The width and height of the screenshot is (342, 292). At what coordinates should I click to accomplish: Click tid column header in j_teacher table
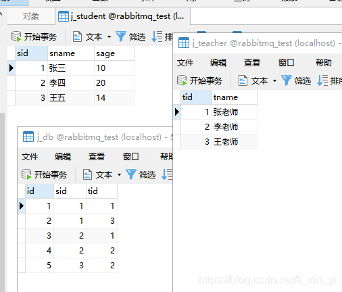pyautogui.click(x=196, y=97)
